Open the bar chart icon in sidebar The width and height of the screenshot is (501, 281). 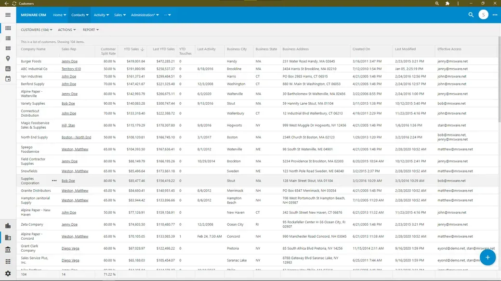(8, 69)
